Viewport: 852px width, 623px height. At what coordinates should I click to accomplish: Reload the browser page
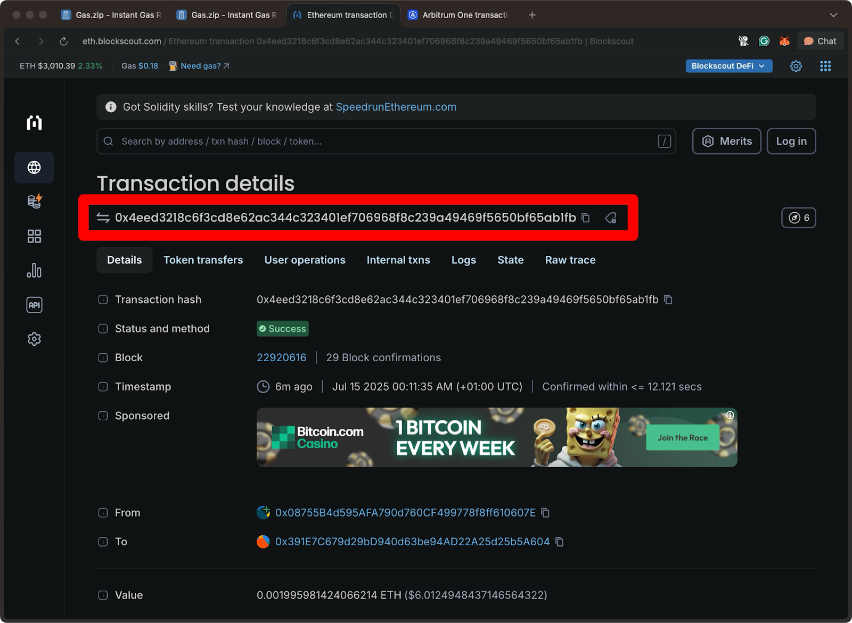coord(64,41)
